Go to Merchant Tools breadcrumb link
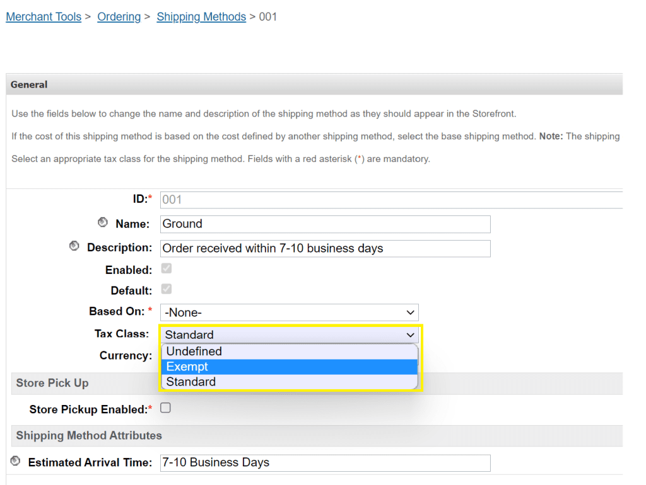The height and width of the screenshot is (485, 646). point(44,17)
